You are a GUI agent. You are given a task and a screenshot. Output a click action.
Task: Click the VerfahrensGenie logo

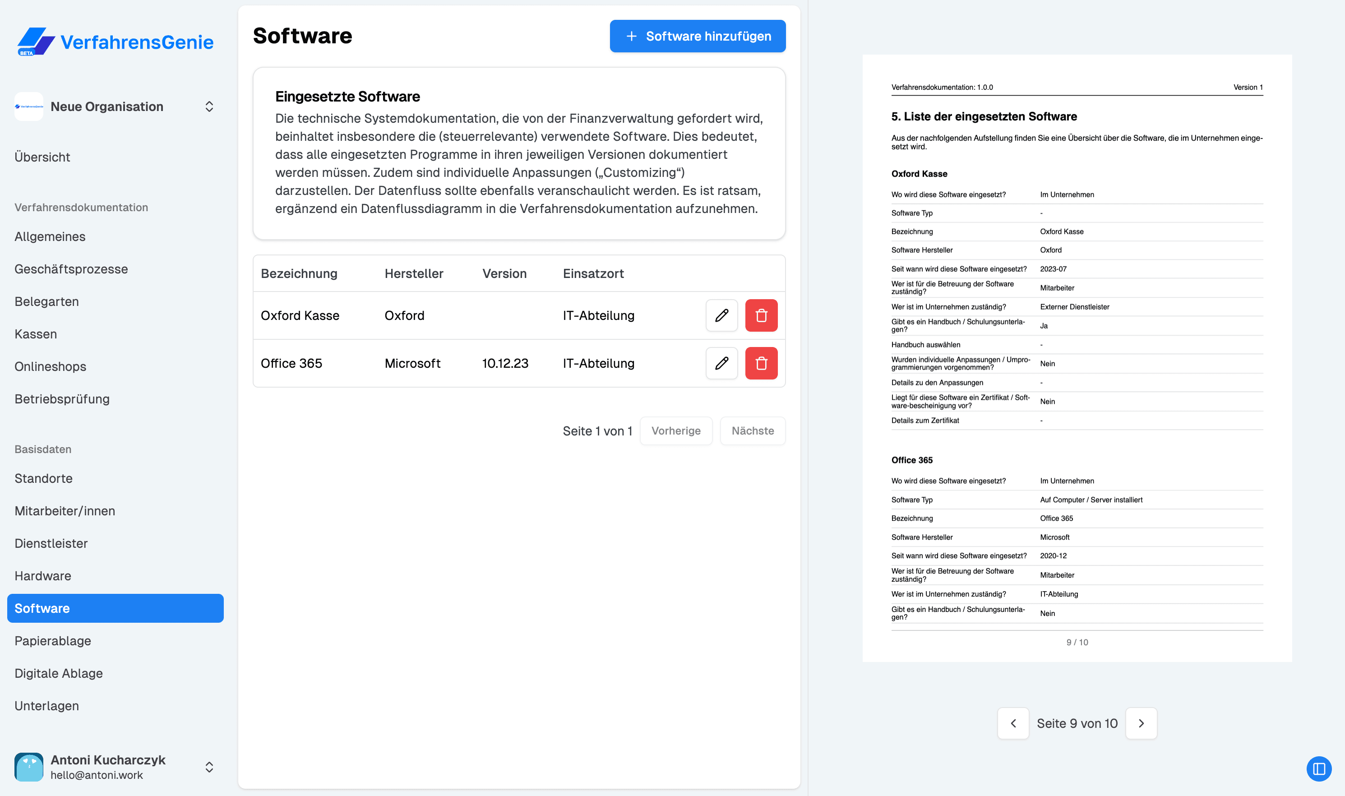116,42
